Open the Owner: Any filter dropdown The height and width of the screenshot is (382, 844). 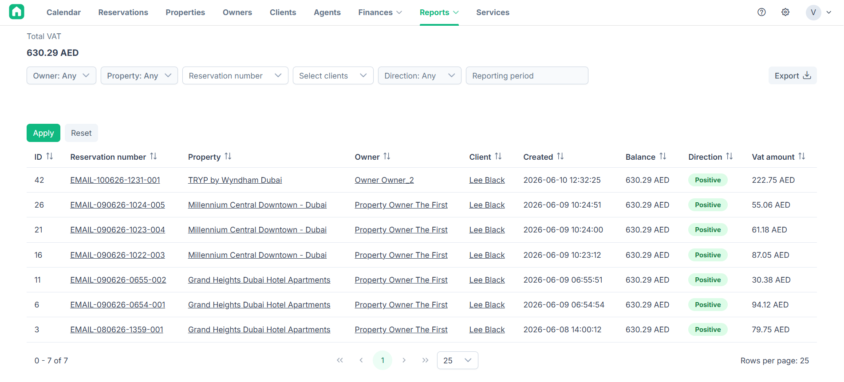pos(61,75)
